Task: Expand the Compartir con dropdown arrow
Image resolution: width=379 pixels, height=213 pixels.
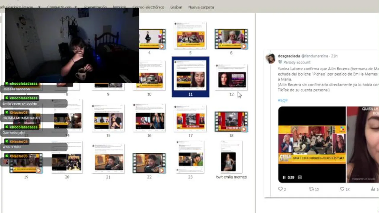Action: pos(76,7)
